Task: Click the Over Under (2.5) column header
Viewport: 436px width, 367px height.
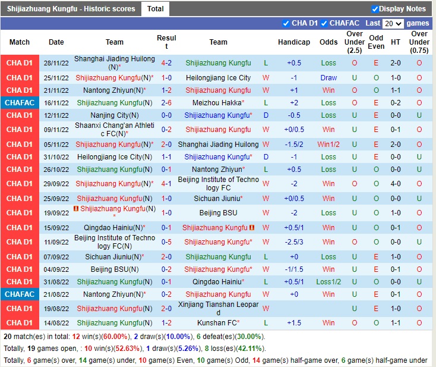Action: [x=355, y=42]
